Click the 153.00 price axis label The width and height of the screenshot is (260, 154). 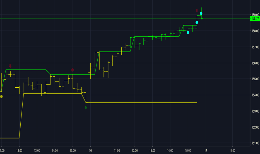[x=255, y=111]
